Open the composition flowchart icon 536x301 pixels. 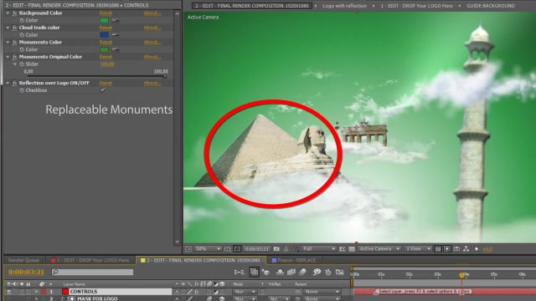466,249
